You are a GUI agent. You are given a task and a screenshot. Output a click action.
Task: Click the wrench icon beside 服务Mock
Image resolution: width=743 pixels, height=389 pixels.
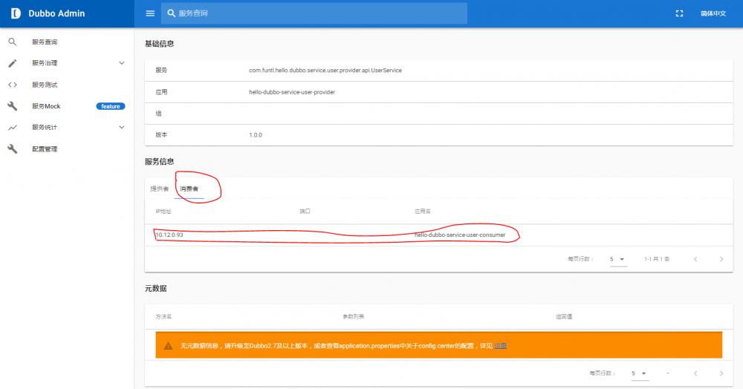[x=13, y=106]
